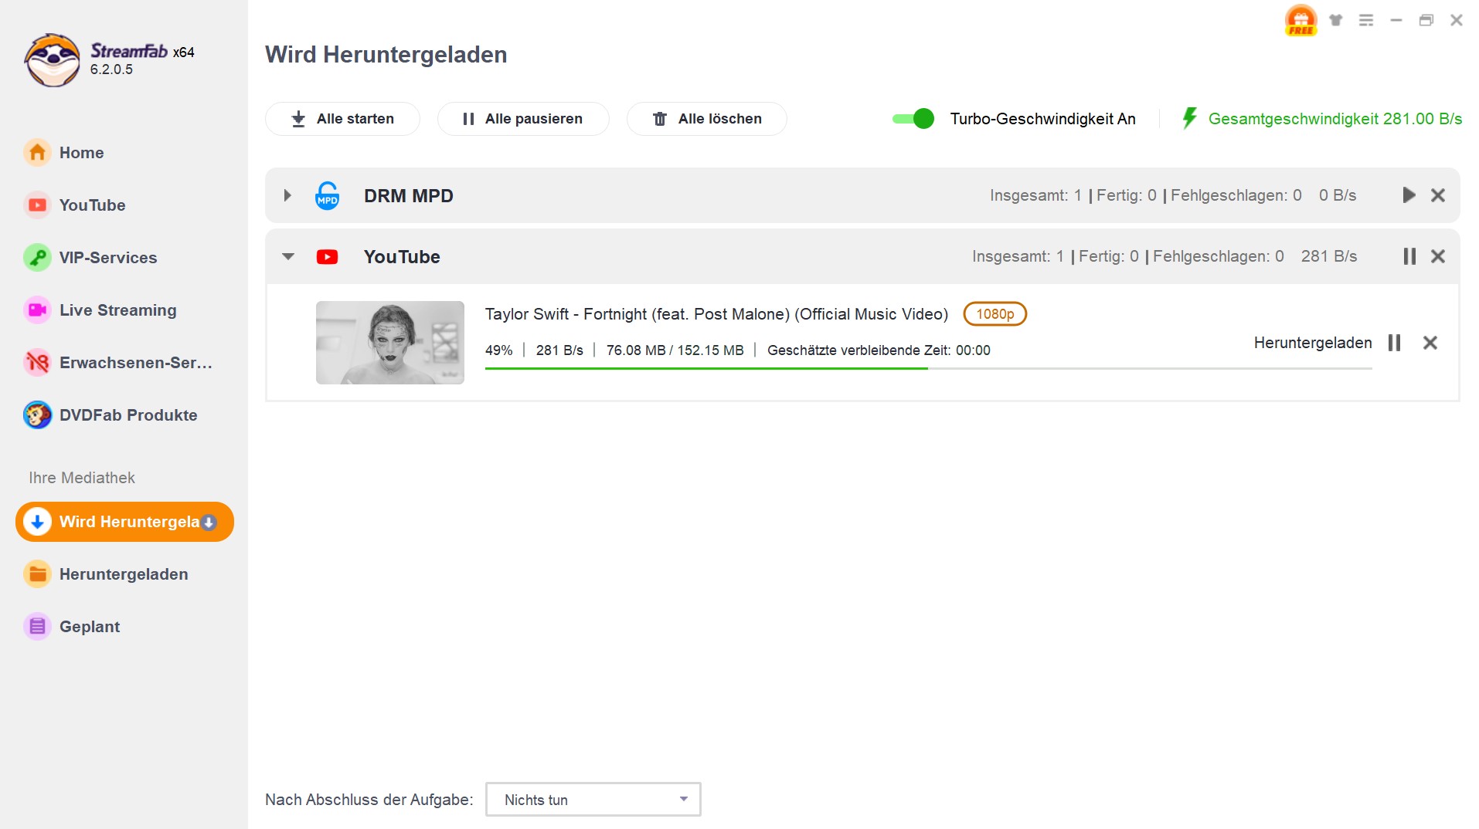Click the Heruntergeladen status label
The image size is (1479, 829).
coord(1312,343)
